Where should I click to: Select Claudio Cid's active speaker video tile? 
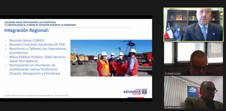(194, 25)
